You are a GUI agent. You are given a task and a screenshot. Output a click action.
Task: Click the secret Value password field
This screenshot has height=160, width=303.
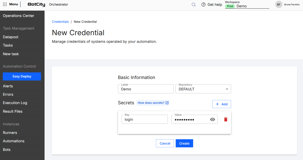click(194, 119)
